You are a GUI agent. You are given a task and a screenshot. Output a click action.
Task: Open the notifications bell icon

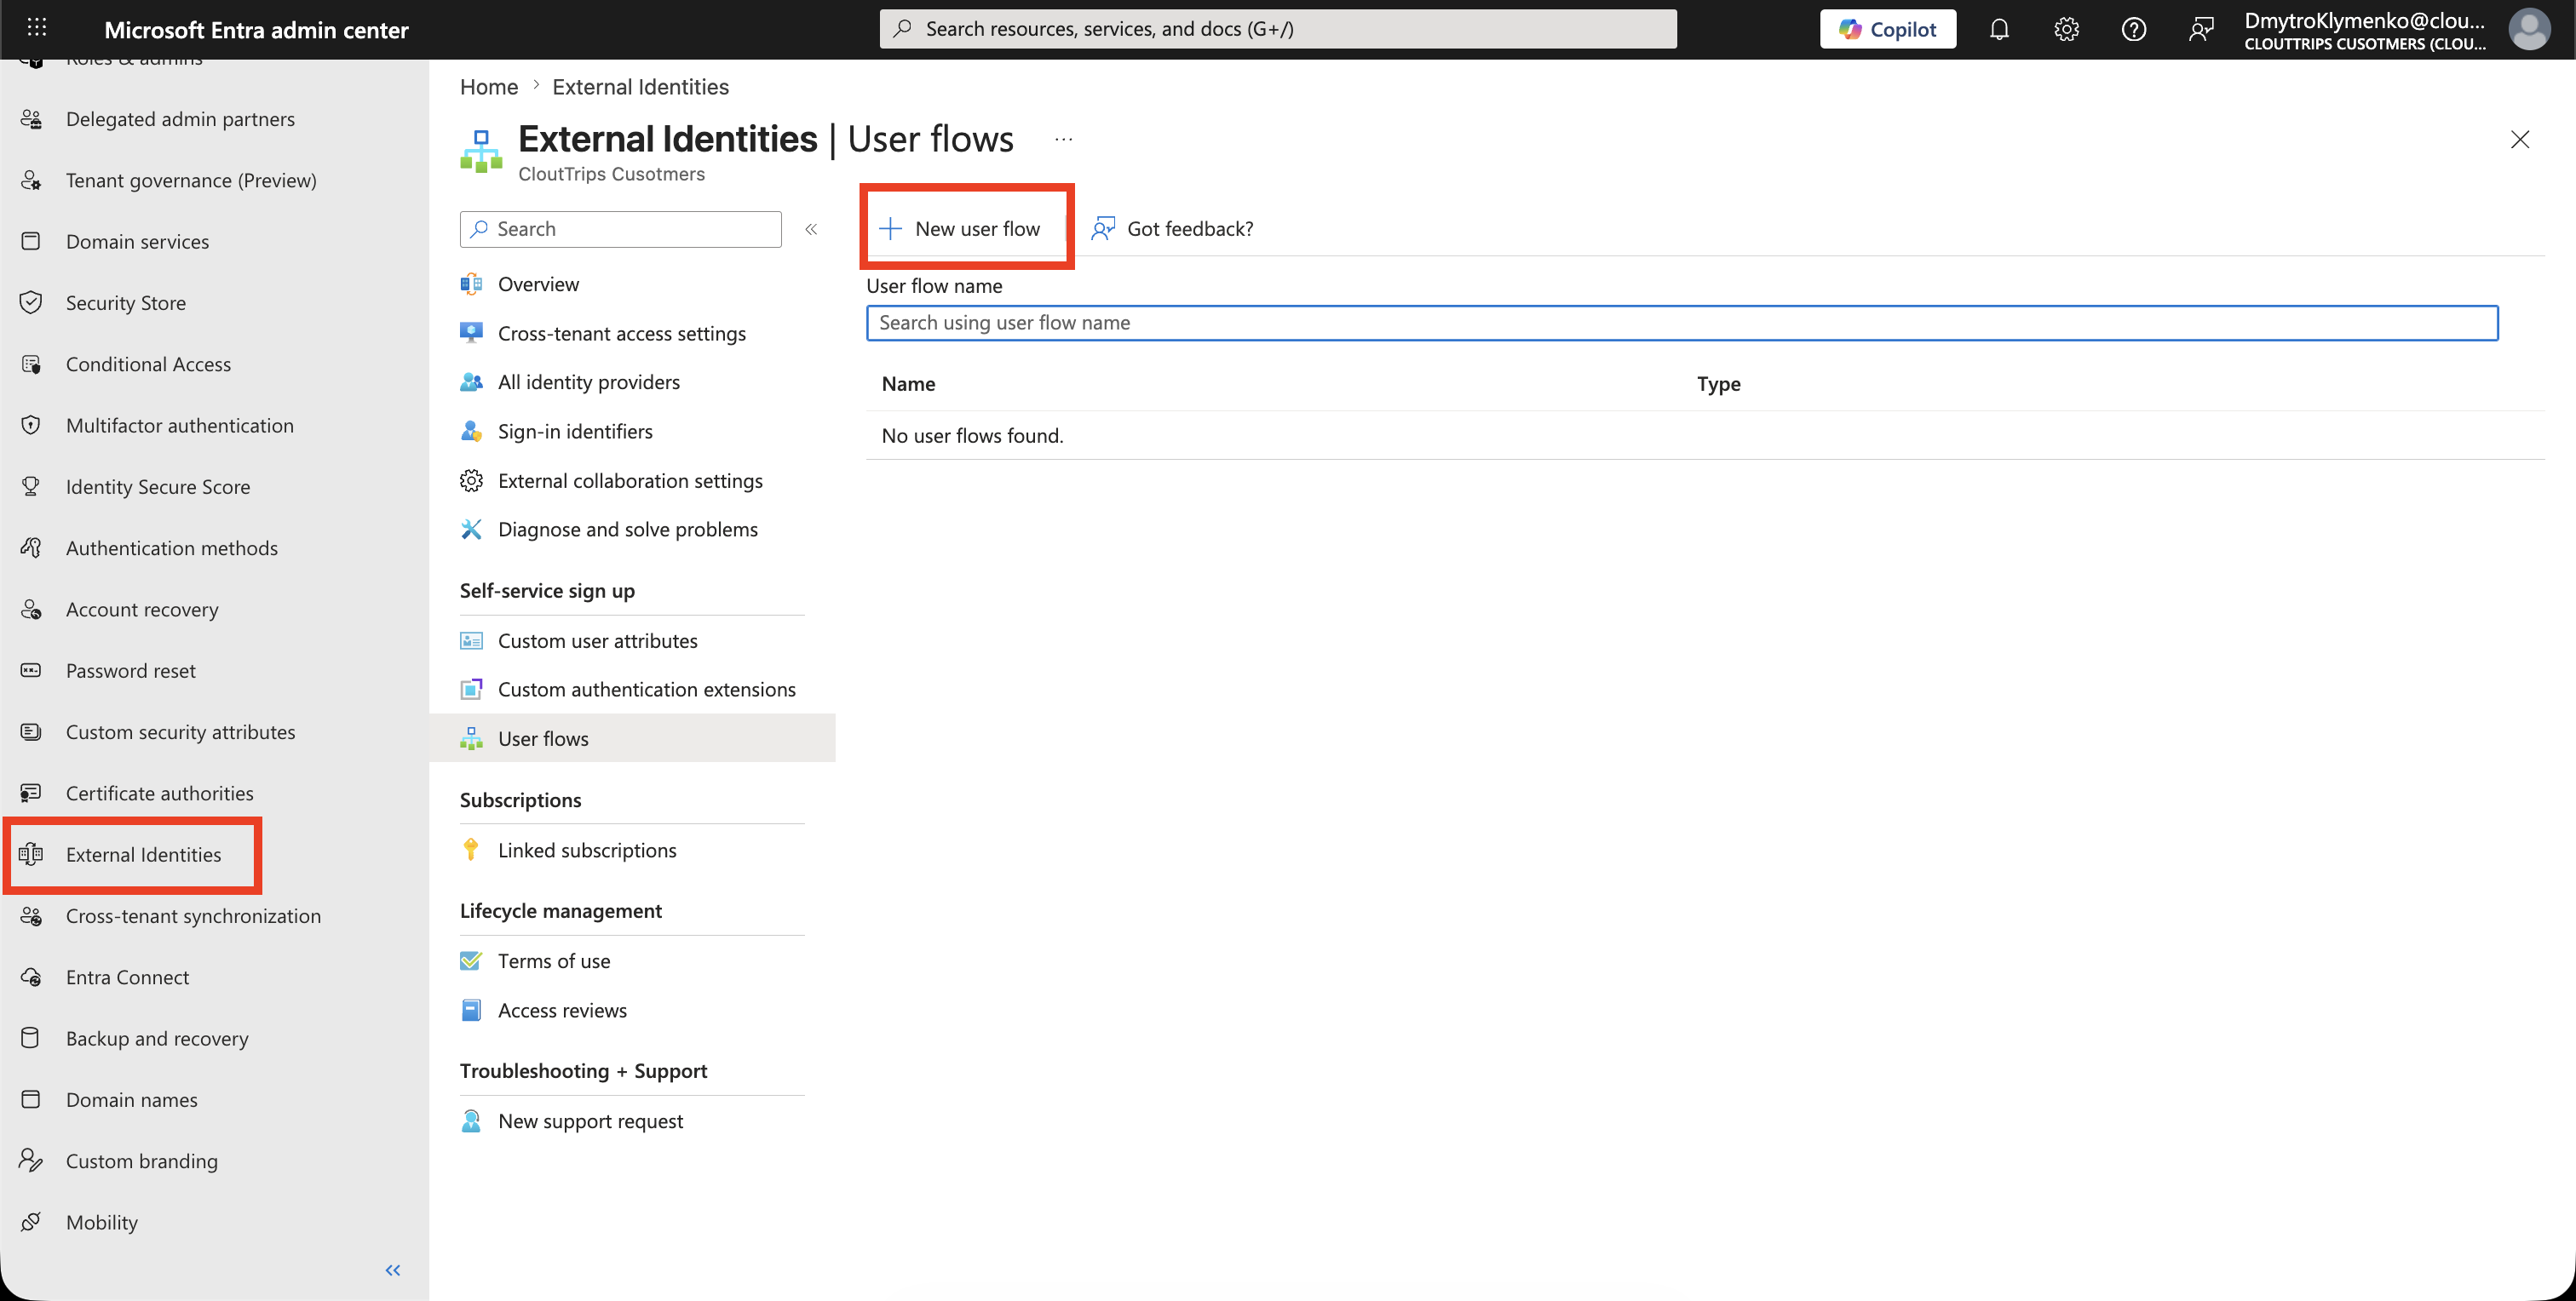click(1999, 29)
